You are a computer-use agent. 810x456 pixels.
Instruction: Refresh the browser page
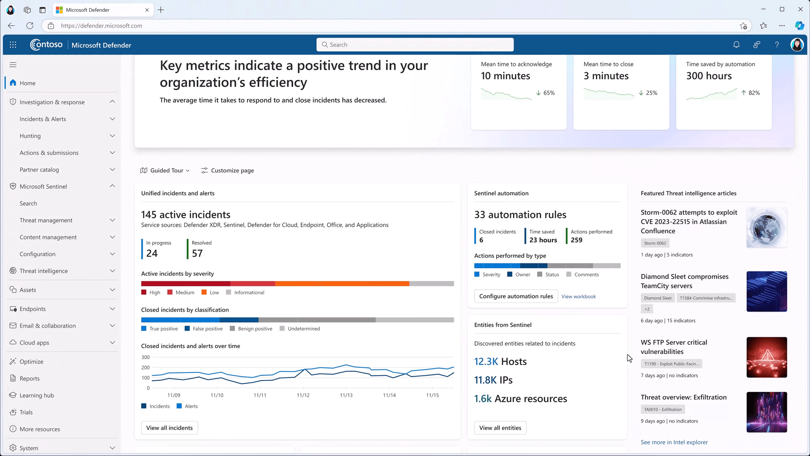[30, 26]
